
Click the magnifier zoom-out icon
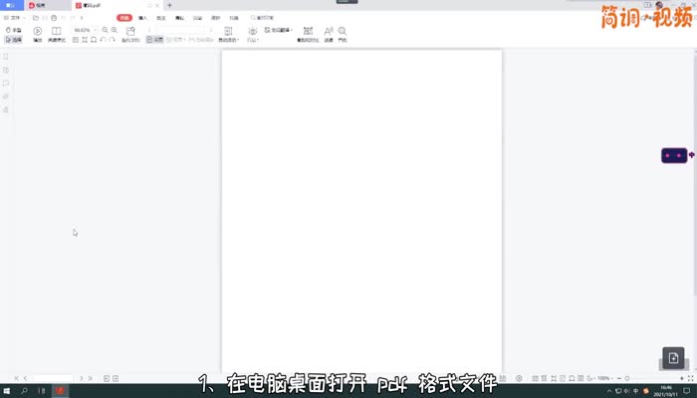click(107, 31)
